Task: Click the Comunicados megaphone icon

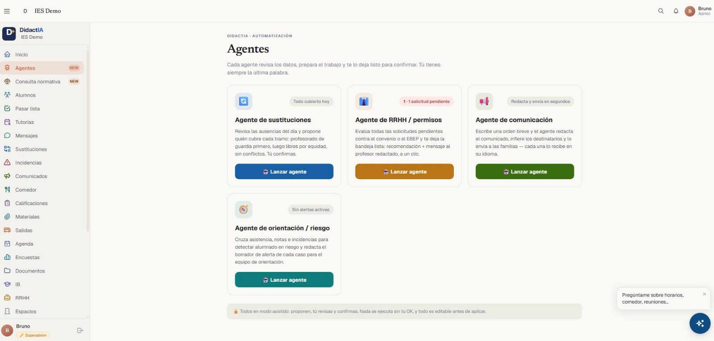Action: click(7, 176)
